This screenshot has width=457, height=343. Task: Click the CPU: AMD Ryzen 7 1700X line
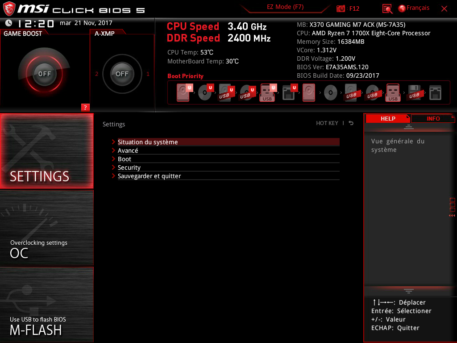pos(363,33)
